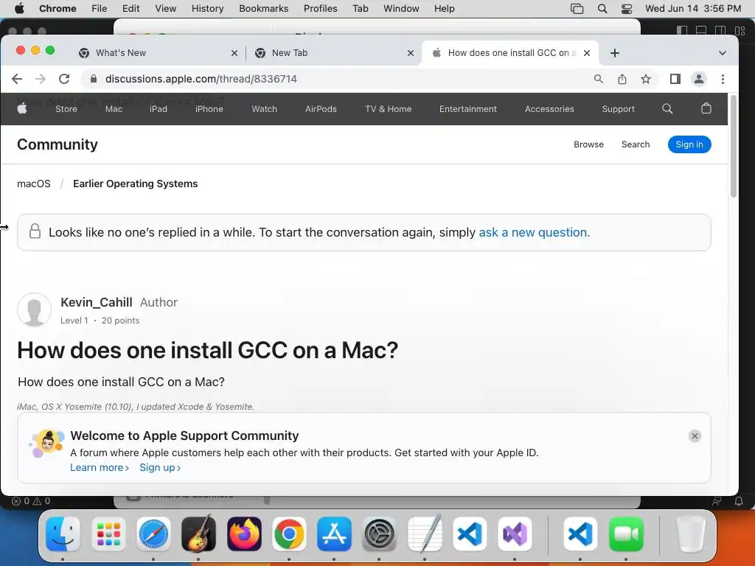
Task: Click the Community heading link
Action: (58, 144)
